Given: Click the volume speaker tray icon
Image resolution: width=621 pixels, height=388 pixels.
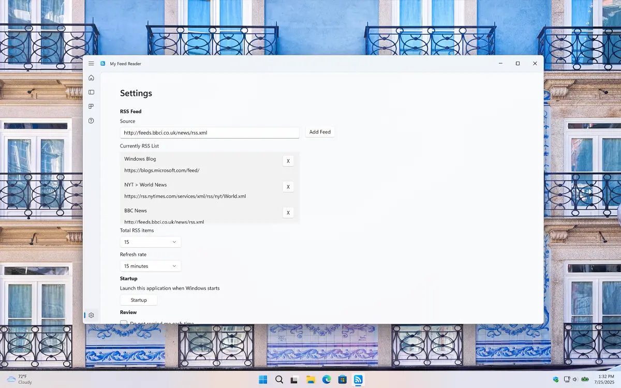Looking at the screenshot, I should coord(575,380).
